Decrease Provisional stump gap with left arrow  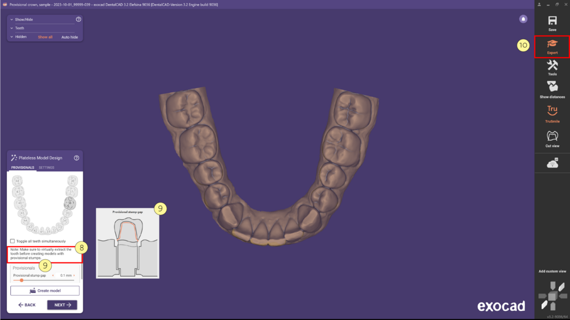(x=53, y=276)
